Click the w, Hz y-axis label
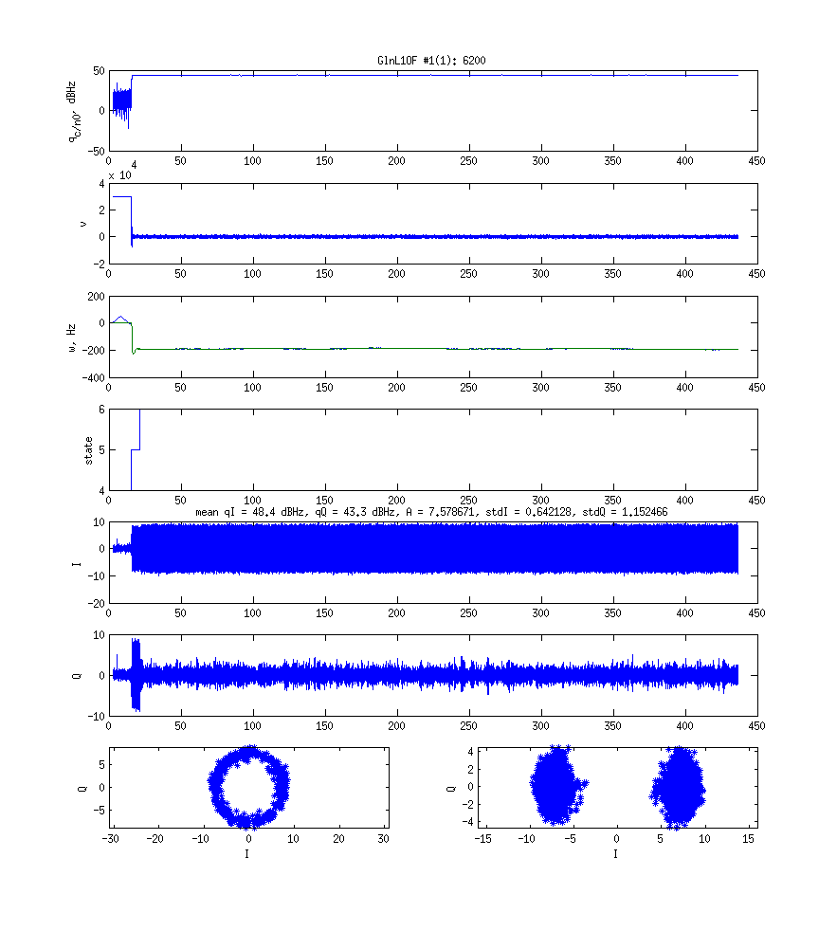 point(84,337)
